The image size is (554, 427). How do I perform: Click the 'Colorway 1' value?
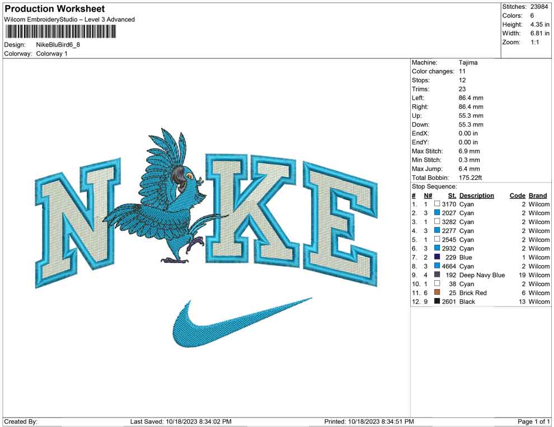(51, 54)
